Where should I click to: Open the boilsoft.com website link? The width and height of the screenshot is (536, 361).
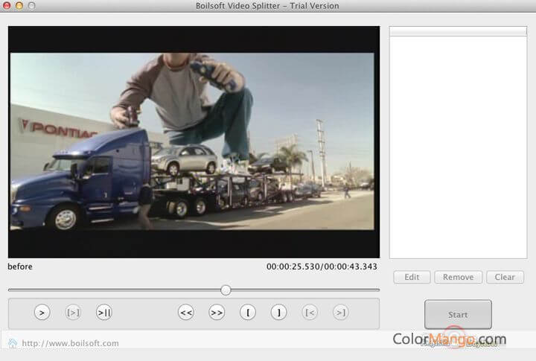click(x=70, y=343)
